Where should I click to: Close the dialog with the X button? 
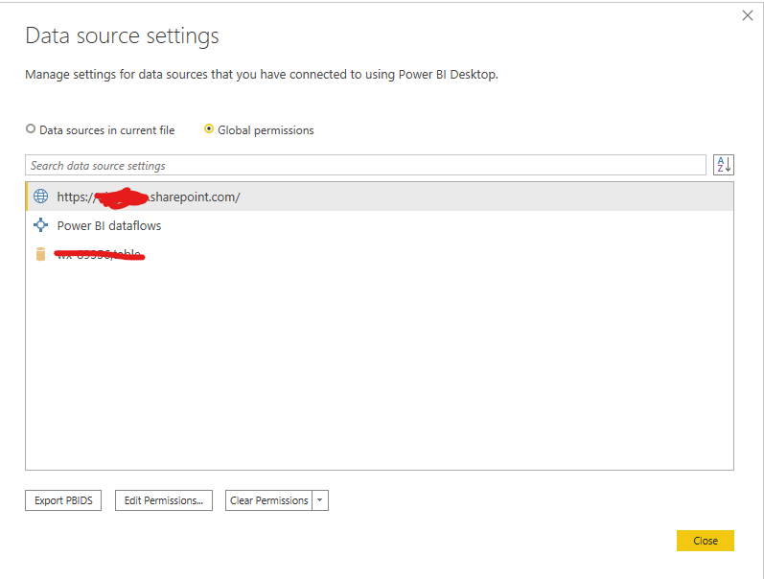(748, 15)
